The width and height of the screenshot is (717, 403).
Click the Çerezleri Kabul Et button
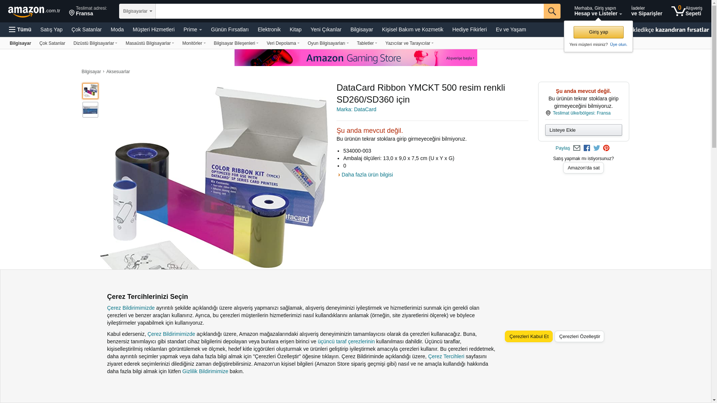pyautogui.click(x=528, y=336)
